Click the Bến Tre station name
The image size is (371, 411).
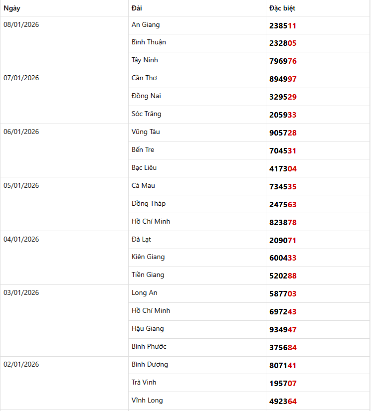pyautogui.click(x=143, y=150)
